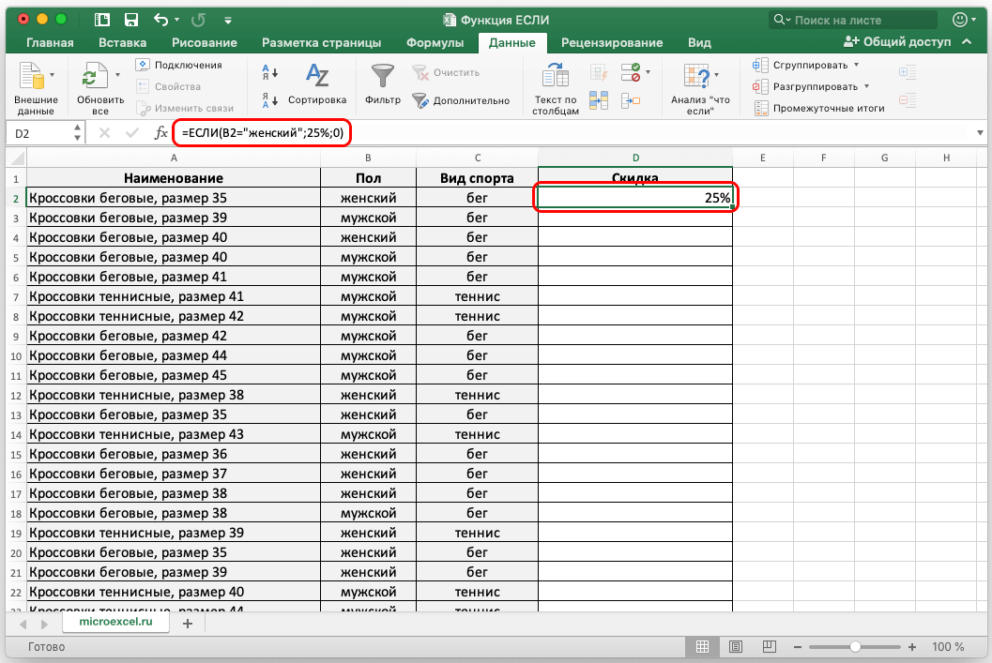Sort ascending with the А-Я icon

pyautogui.click(x=270, y=72)
